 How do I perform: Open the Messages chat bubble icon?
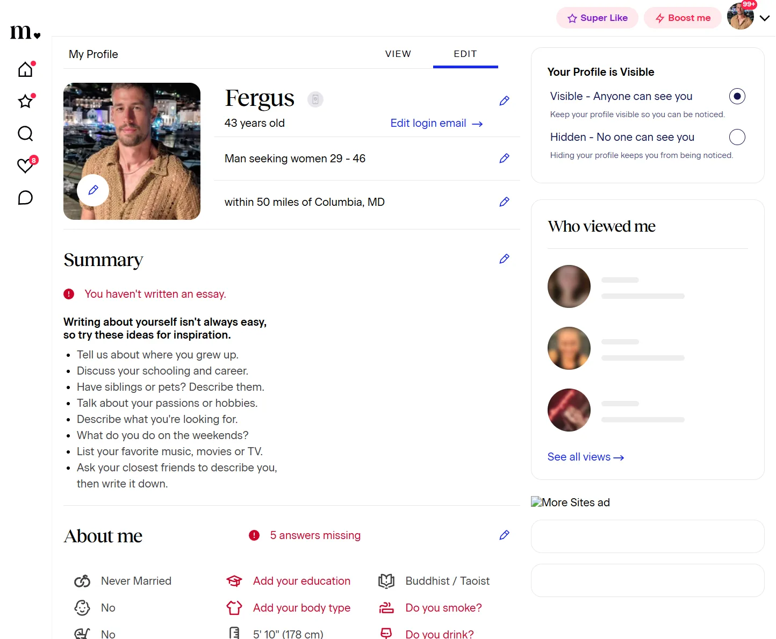coord(25,198)
